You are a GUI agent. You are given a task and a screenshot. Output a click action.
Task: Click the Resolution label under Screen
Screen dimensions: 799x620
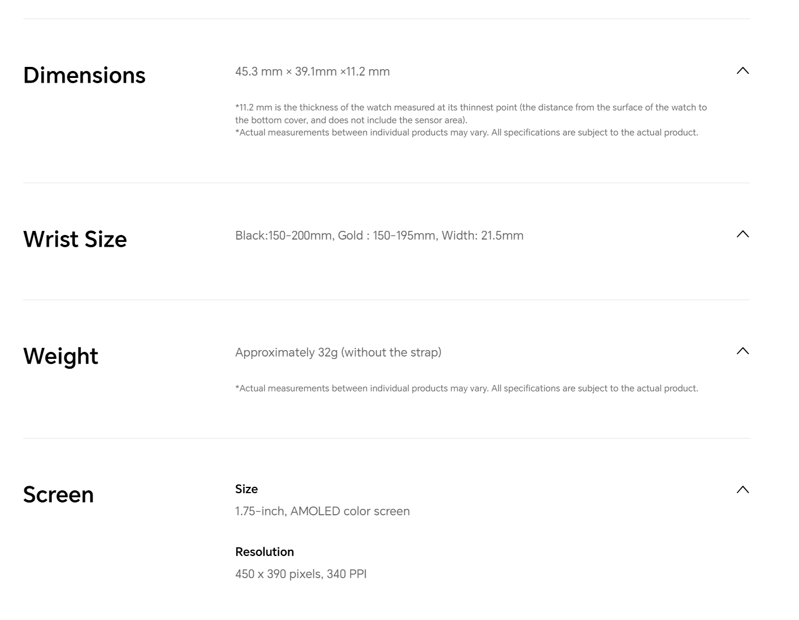[x=265, y=552]
